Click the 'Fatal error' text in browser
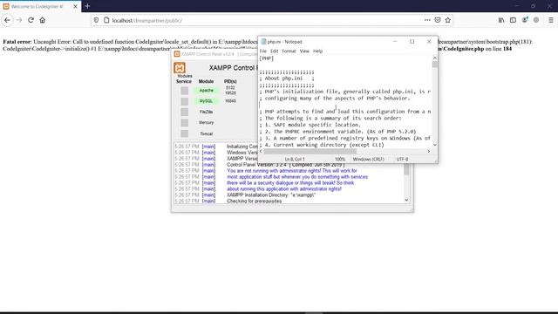 coord(17,42)
